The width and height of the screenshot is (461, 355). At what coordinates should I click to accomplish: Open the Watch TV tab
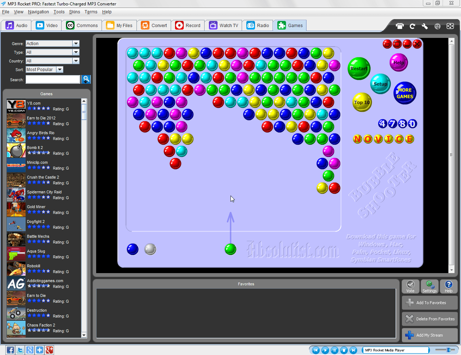[224, 26]
